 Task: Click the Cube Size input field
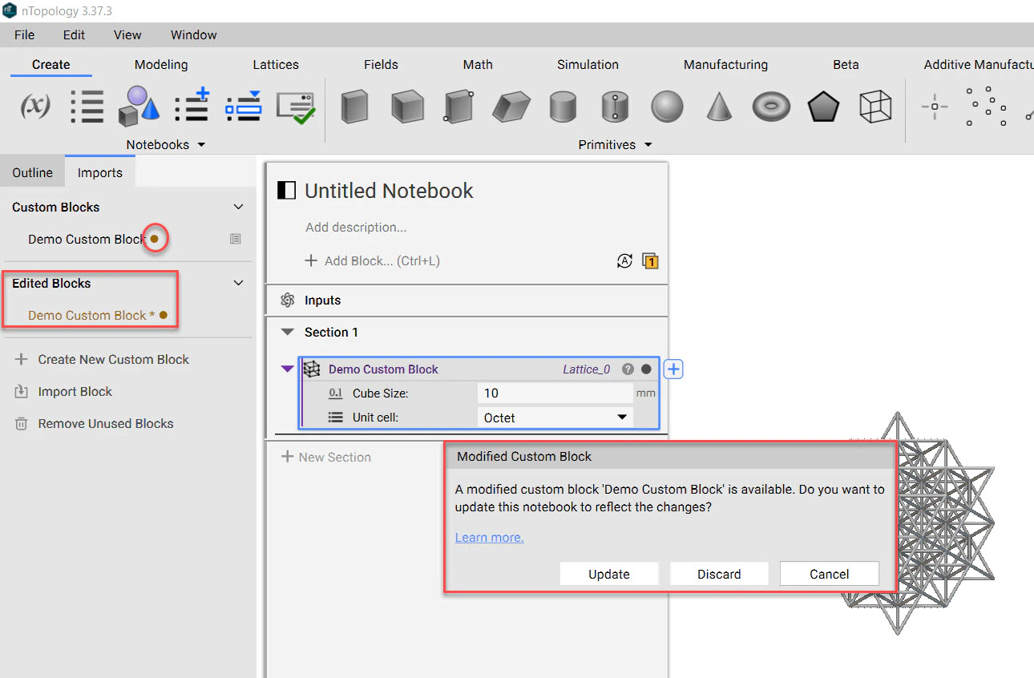(x=555, y=393)
